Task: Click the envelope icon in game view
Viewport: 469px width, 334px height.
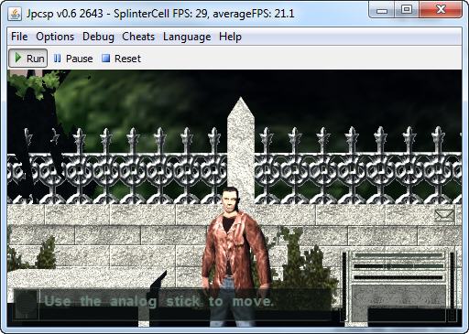Action: pyautogui.click(x=444, y=215)
